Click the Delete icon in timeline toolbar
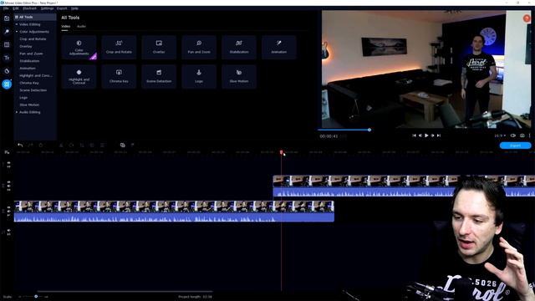This screenshot has height=301, width=535. point(41,145)
